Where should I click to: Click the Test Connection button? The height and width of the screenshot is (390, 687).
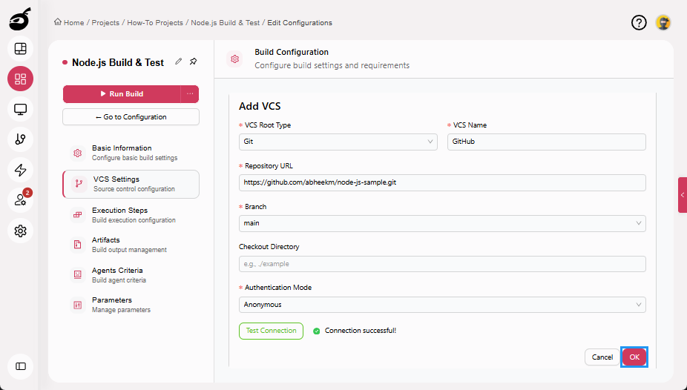pyautogui.click(x=272, y=331)
